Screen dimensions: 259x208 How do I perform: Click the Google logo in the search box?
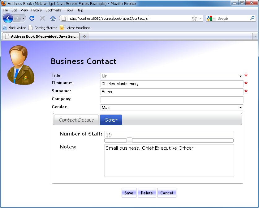point(209,18)
